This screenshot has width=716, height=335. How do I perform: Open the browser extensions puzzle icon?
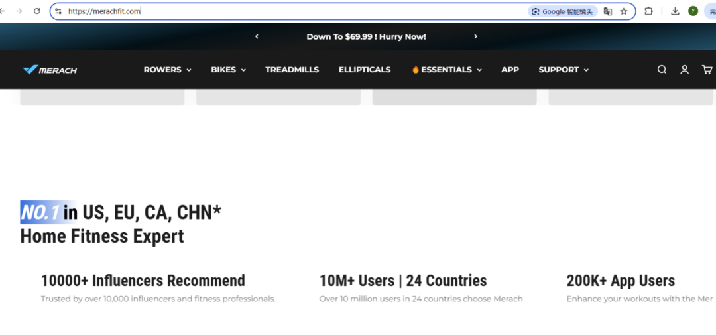coord(649,11)
